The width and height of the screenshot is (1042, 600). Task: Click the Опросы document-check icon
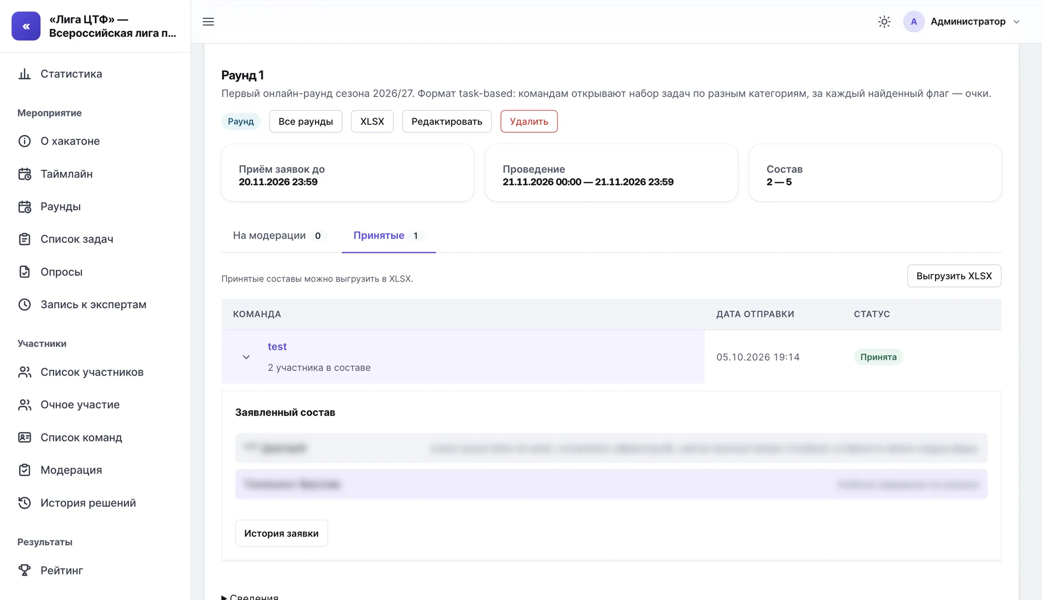point(24,272)
